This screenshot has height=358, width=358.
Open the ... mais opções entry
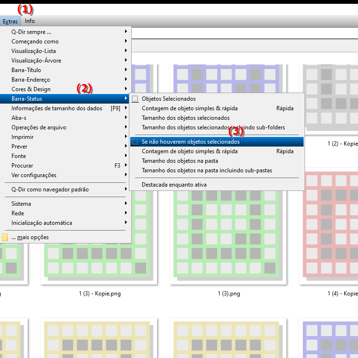[65, 237]
